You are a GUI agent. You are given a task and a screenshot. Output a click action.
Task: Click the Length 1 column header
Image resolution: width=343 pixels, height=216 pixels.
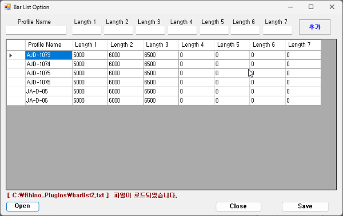(90, 45)
